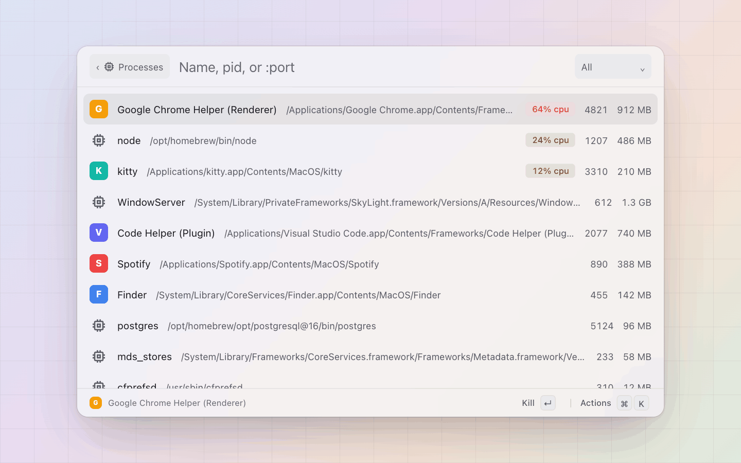This screenshot has width=741, height=463.
Task: Click the /opt/homebrew/bin/node path
Action: coord(203,140)
